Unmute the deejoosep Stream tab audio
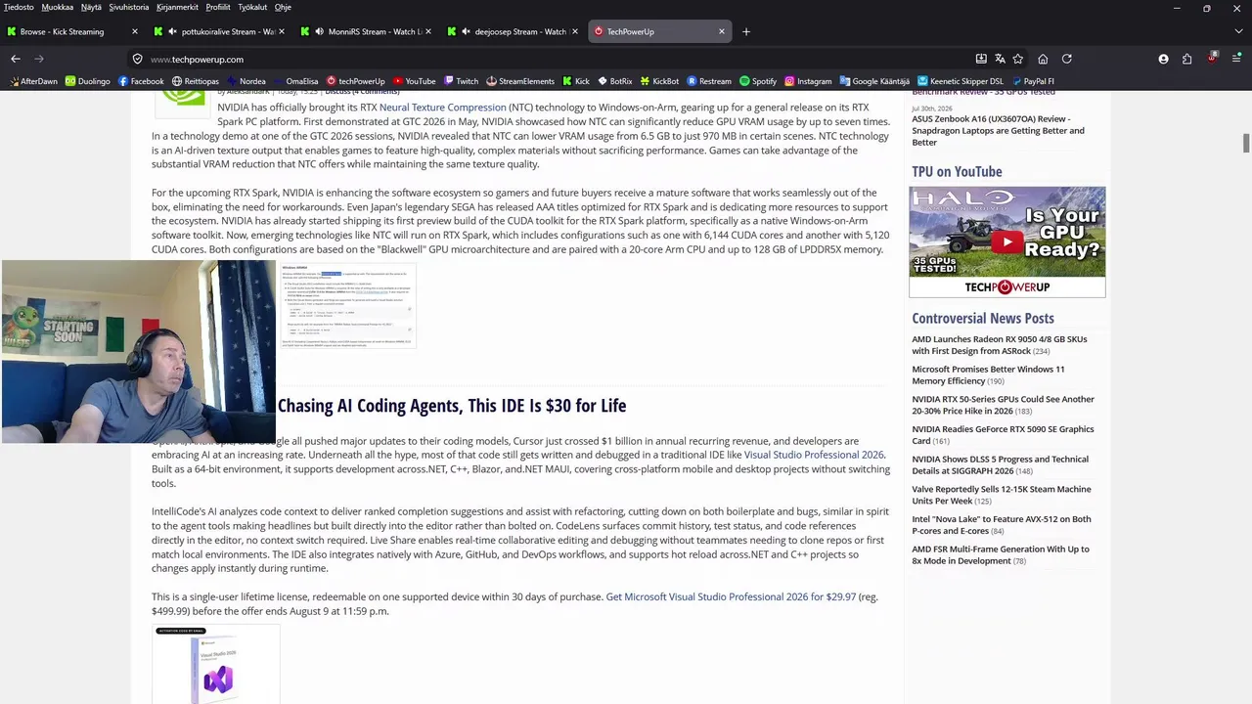Viewport: 1252px width, 704px height. pyautogui.click(x=467, y=31)
